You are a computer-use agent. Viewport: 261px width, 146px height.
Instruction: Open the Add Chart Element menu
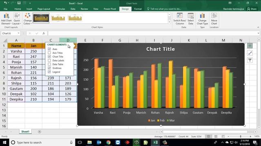coord(7,19)
